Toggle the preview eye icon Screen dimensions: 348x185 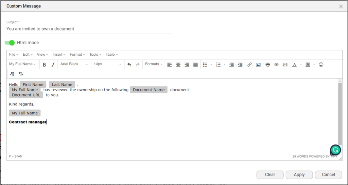point(276,64)
